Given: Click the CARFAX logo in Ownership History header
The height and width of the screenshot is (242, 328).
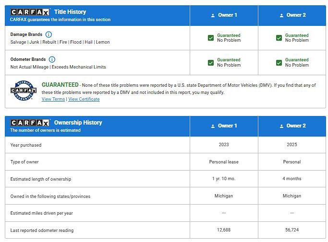Looking at the screenshot, I should [30, 123].
